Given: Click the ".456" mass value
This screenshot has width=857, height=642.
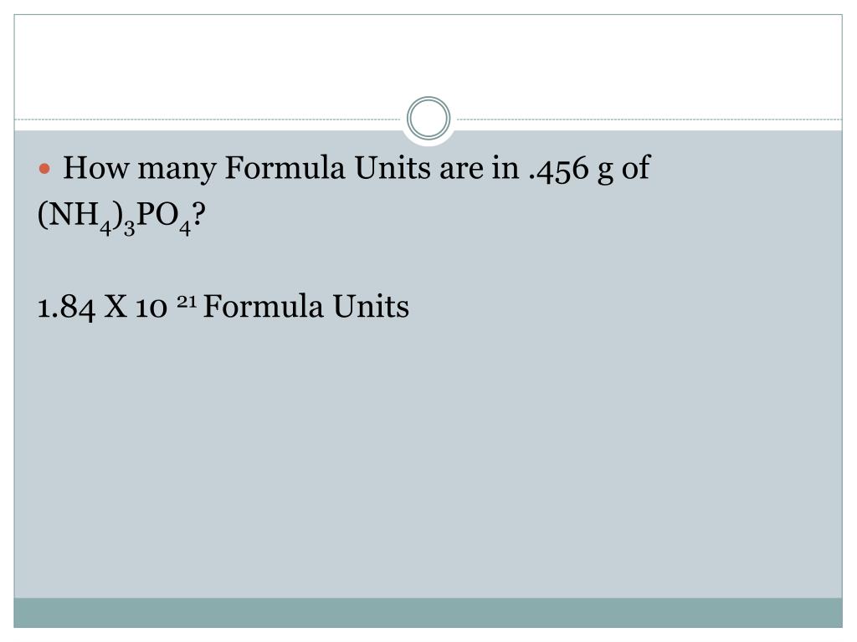Looking at the screenshot, I should [x=558, y=169].
